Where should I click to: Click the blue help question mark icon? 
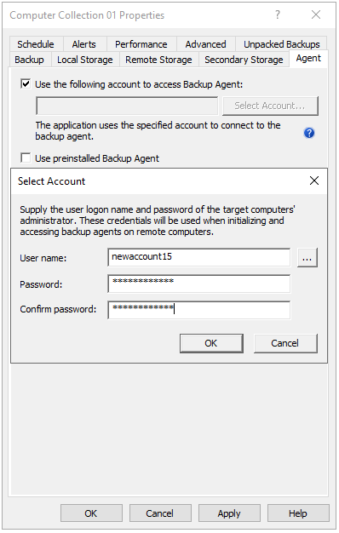(x=308, y=133)
